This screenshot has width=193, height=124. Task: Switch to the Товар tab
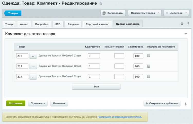[9, 24]
